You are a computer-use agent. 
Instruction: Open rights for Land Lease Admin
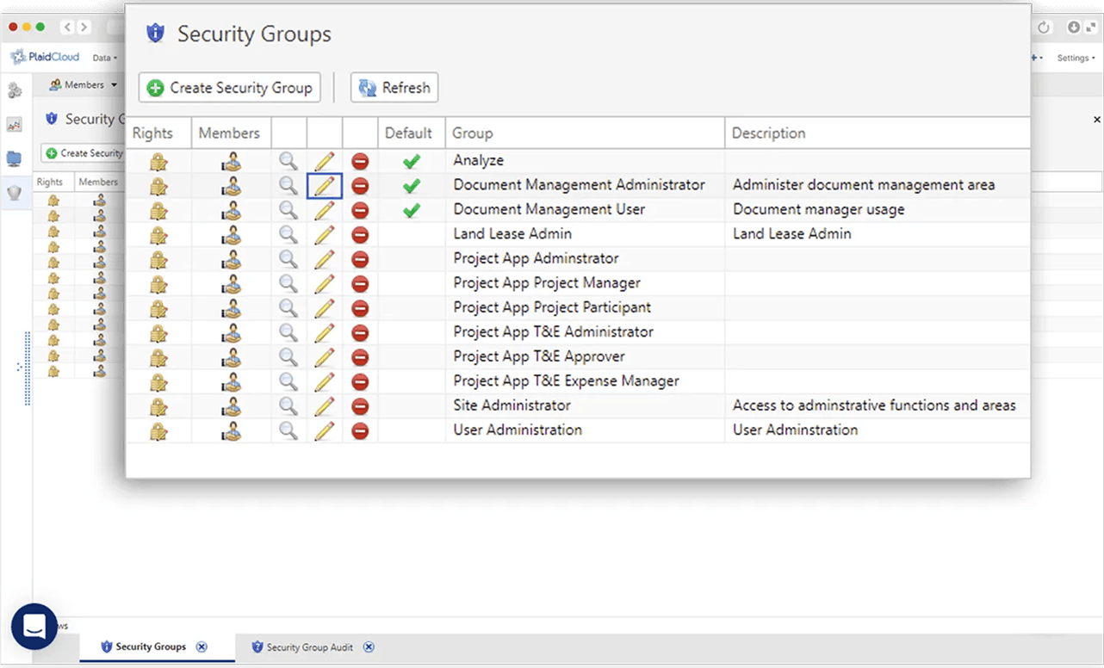pyautogui.click(x=158, y=234)
